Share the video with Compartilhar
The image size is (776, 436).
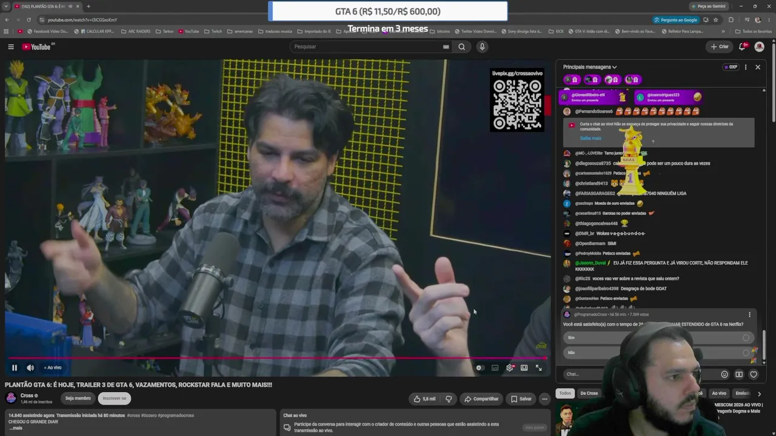481,399
